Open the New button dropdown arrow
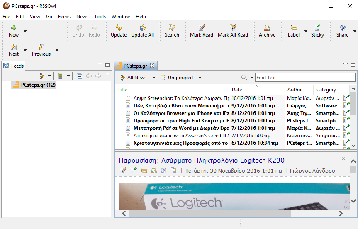 [25, 31]
